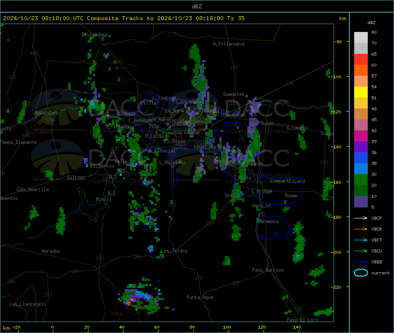Viewport: 394px width, 333px height.
Task: Click the 2200m elevation label on map
Action: (x=116, y=314)
